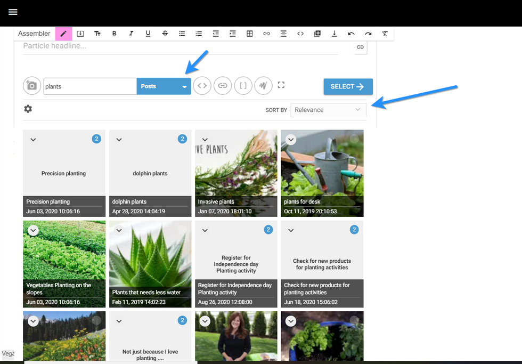
Task: Toggle strikethrough text formatting
Action: click(x=165, y=34)
